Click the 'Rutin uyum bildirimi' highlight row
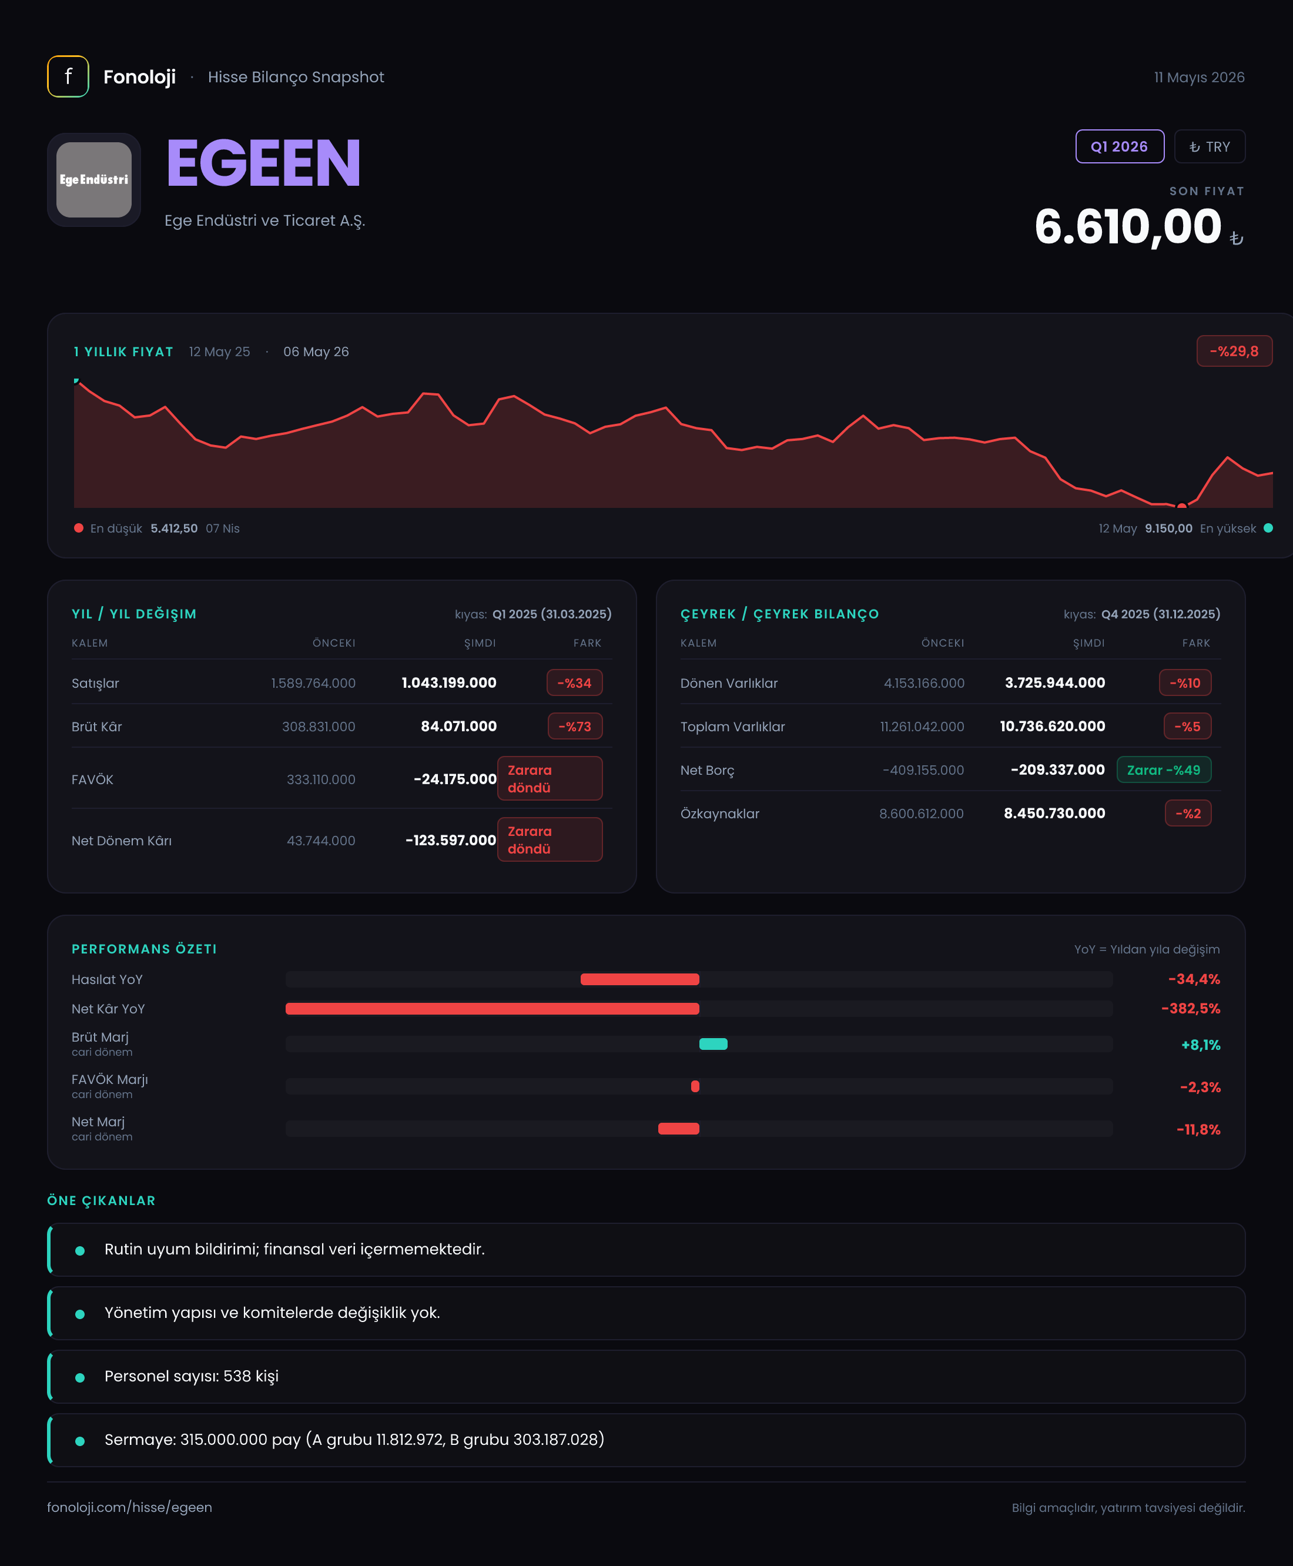The image size is (1293, 1566). pos(646,1249)
